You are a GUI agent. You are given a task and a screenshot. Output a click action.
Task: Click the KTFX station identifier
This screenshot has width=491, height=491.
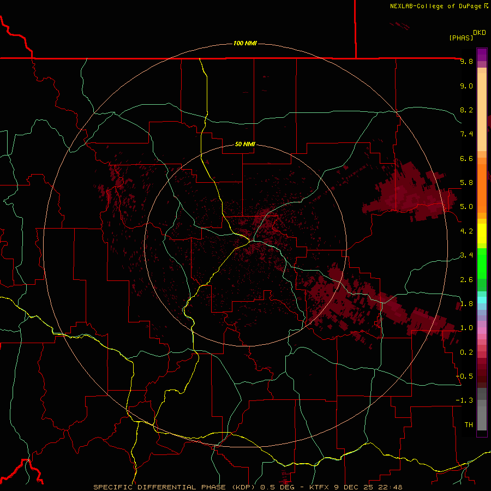pyautogui.click(x=319, y=487)
